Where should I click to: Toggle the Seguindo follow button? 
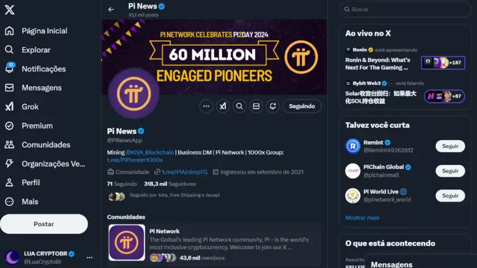tap(302, 106)
